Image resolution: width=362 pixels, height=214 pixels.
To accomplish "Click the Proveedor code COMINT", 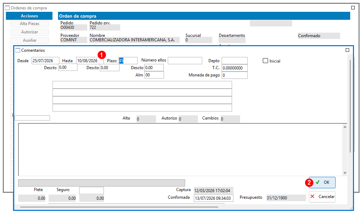I will [x=74, y=40].
